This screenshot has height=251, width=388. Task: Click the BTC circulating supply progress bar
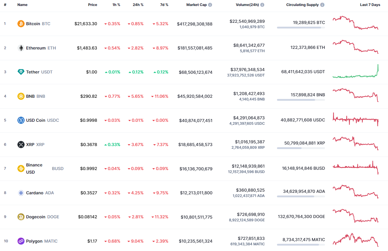click(x=301, y=28)
